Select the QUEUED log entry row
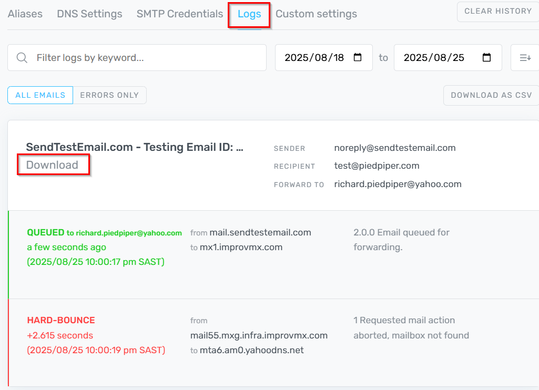This screenshot has height=390, width=539. coord(273,254)
